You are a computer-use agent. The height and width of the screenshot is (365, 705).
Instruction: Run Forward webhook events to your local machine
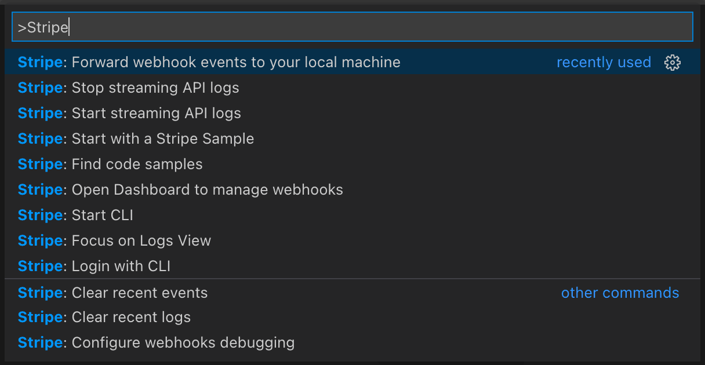(x=352, y=62)
